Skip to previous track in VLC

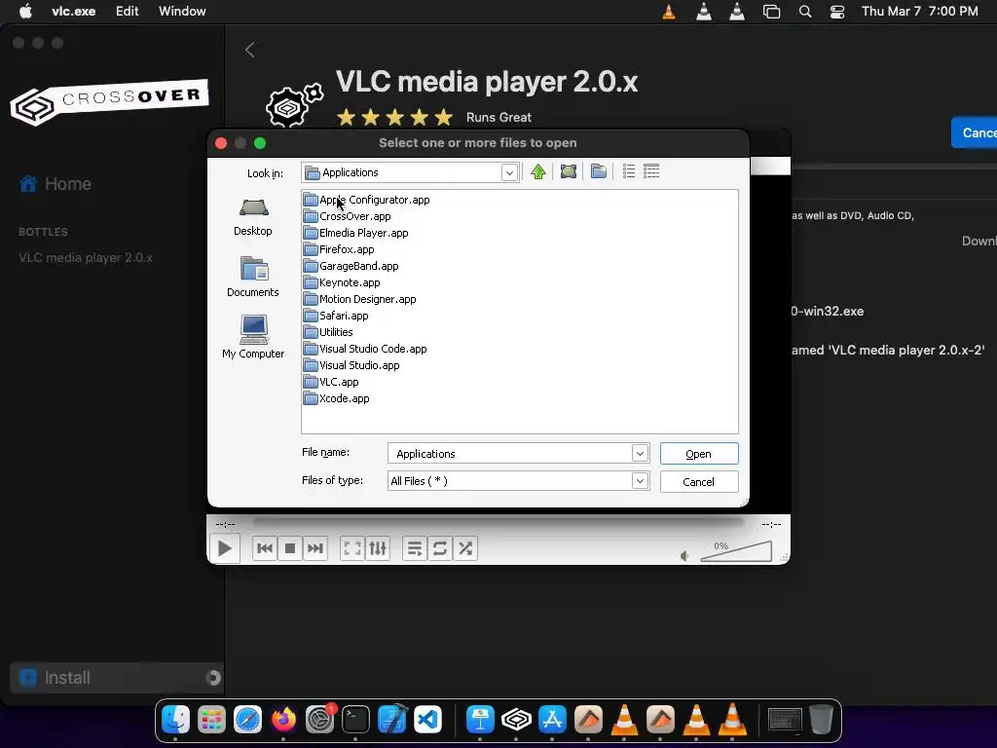click(265, 548)
